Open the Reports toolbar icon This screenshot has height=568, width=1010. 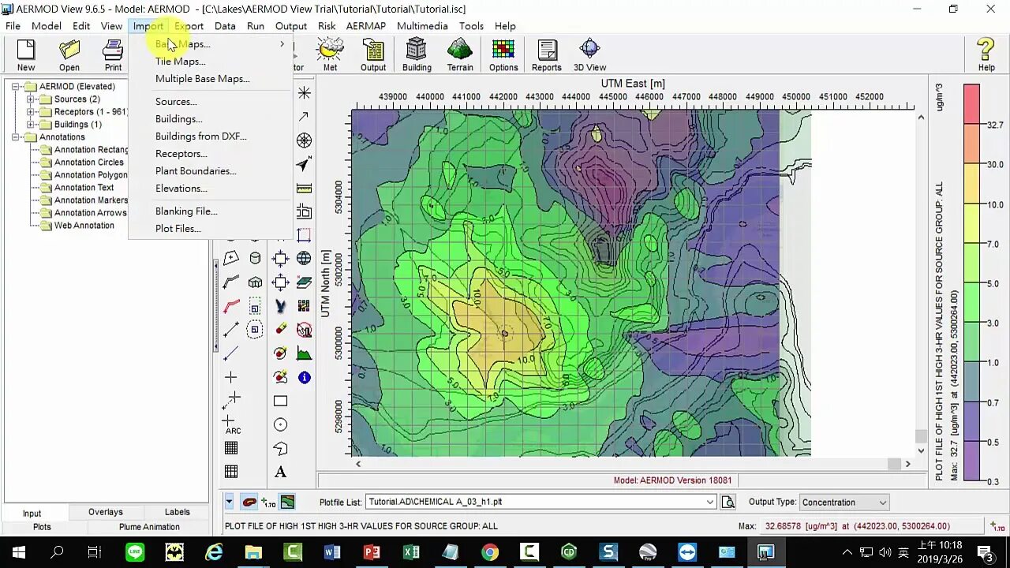click(x=547, y=54)
